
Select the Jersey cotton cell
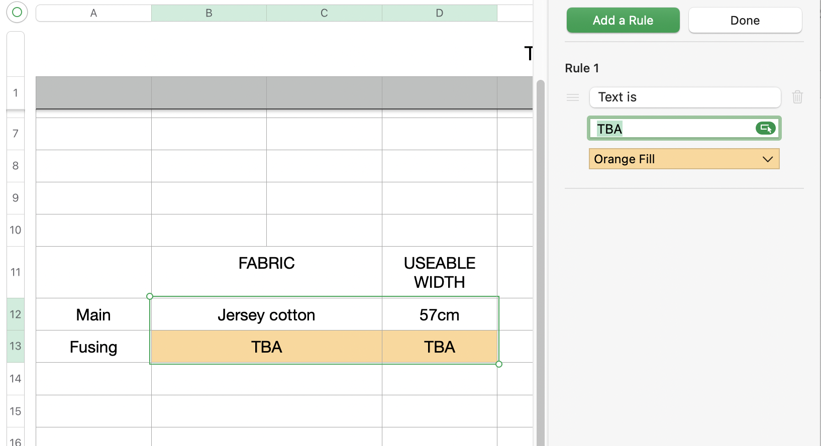[x=266, y=315]
